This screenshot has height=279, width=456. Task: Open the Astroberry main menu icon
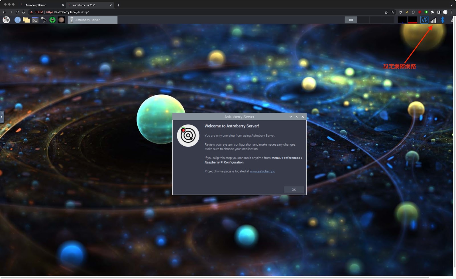coord(6,20)
